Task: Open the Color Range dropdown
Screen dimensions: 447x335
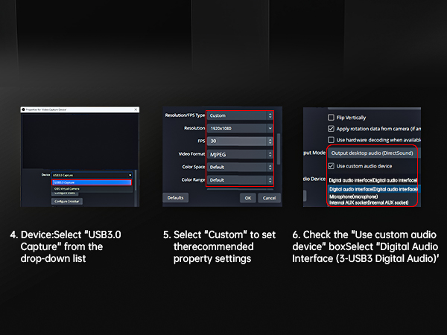Action: click(x=240, y=179)
